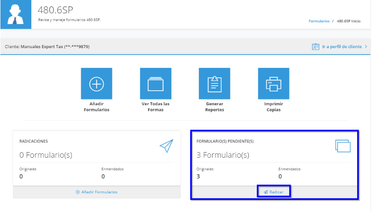Click the Añadir Formularios tile label
The height and width of the screenshot is (211, 372).
(x=97, y=107)
